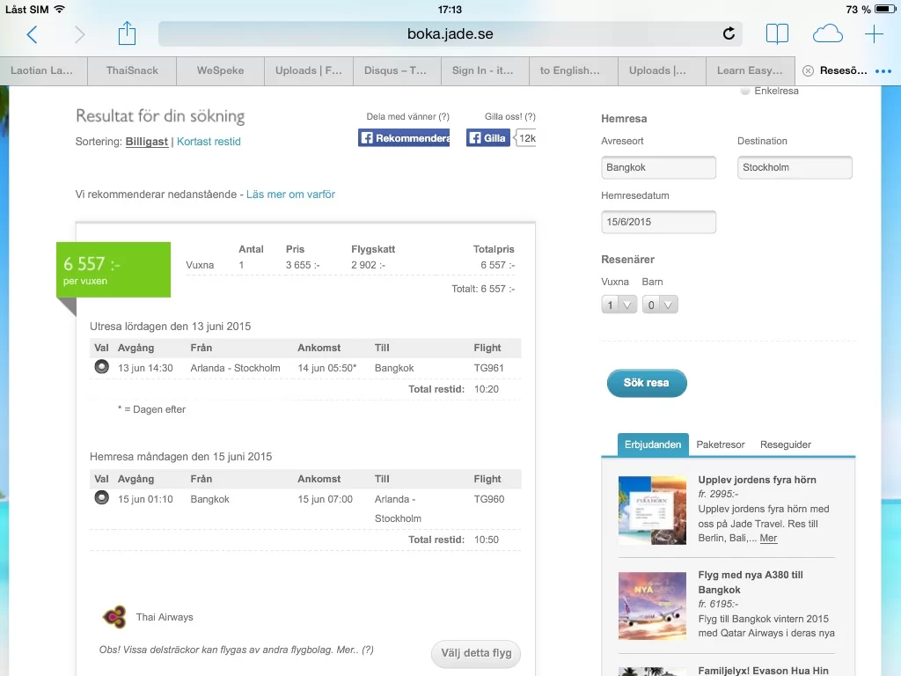Click the Facebook Rekommendera button

tap(404, 138)
